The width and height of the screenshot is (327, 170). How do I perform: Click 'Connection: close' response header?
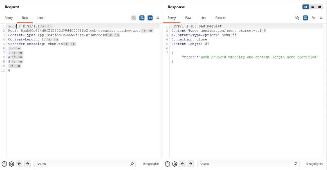(x=189, y=39)
